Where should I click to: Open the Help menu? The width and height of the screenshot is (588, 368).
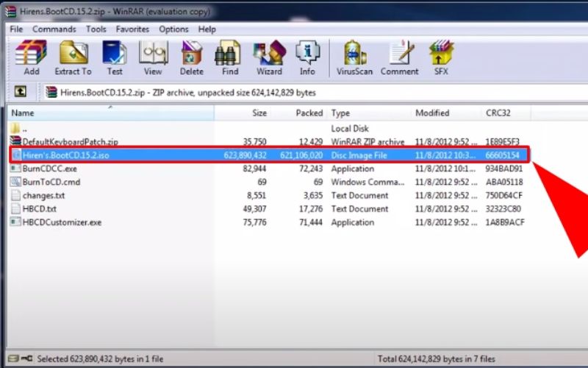pyautogui.click(x=207, y=29)
